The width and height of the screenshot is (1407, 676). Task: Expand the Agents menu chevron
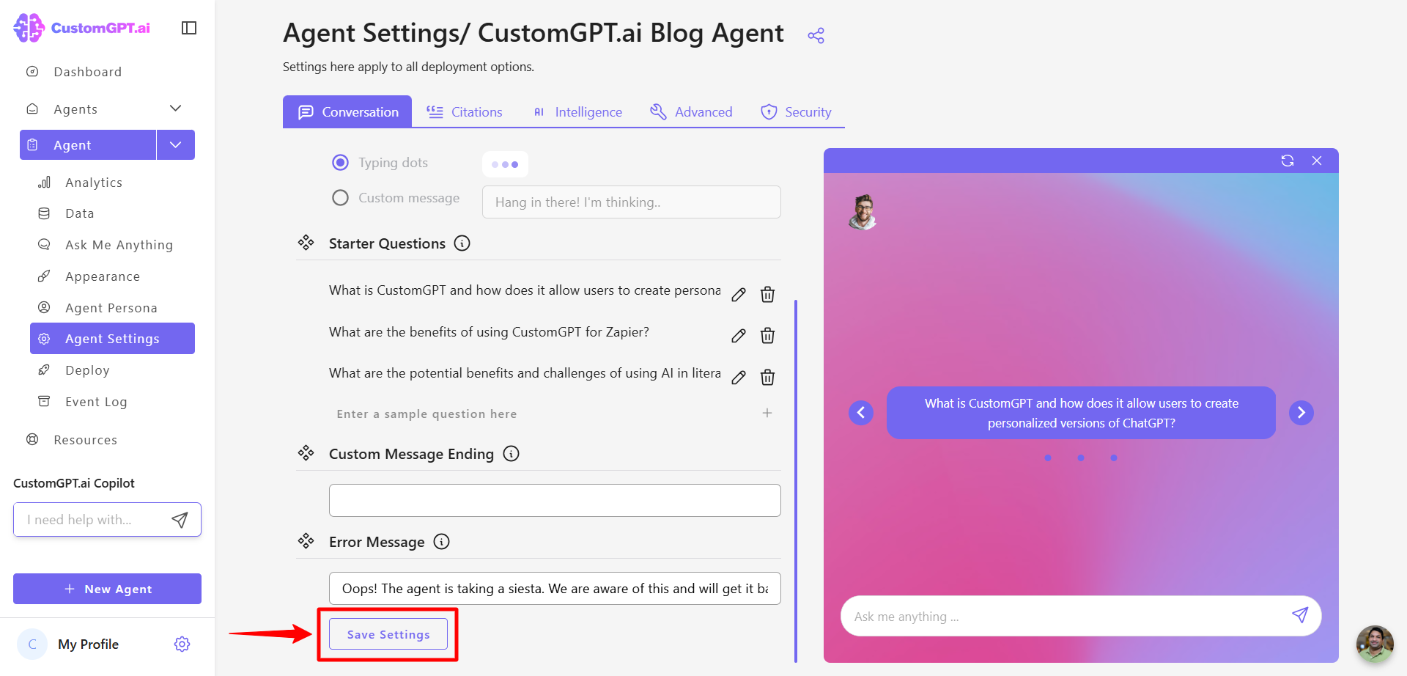pos(175,109)
